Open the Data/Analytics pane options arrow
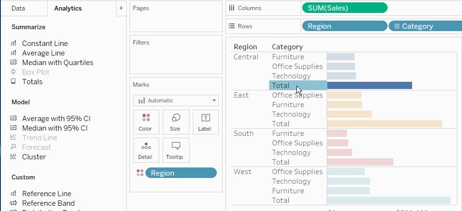 pos(120,9)
